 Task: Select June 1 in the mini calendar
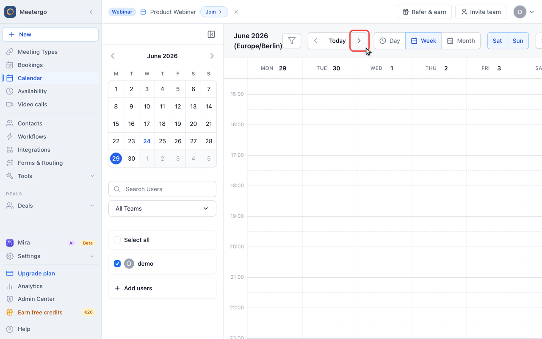(116, 89)
